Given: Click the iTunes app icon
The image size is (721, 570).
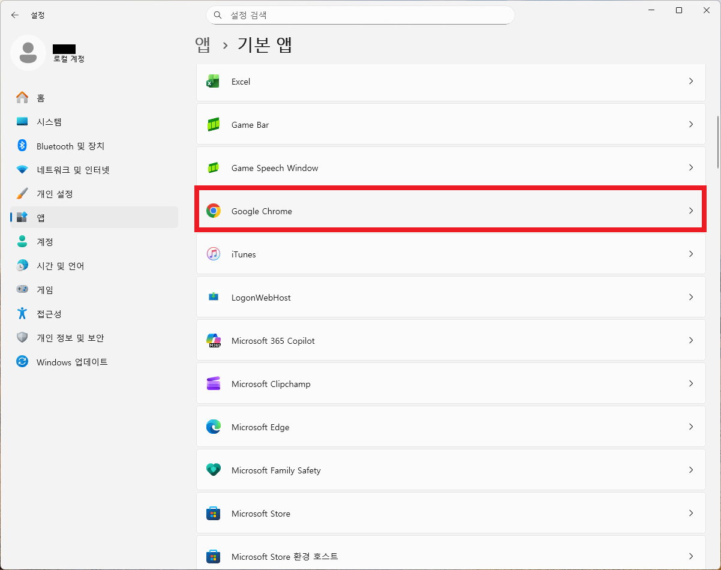Looking at the screenshot, I should click(x=213, y=254).
